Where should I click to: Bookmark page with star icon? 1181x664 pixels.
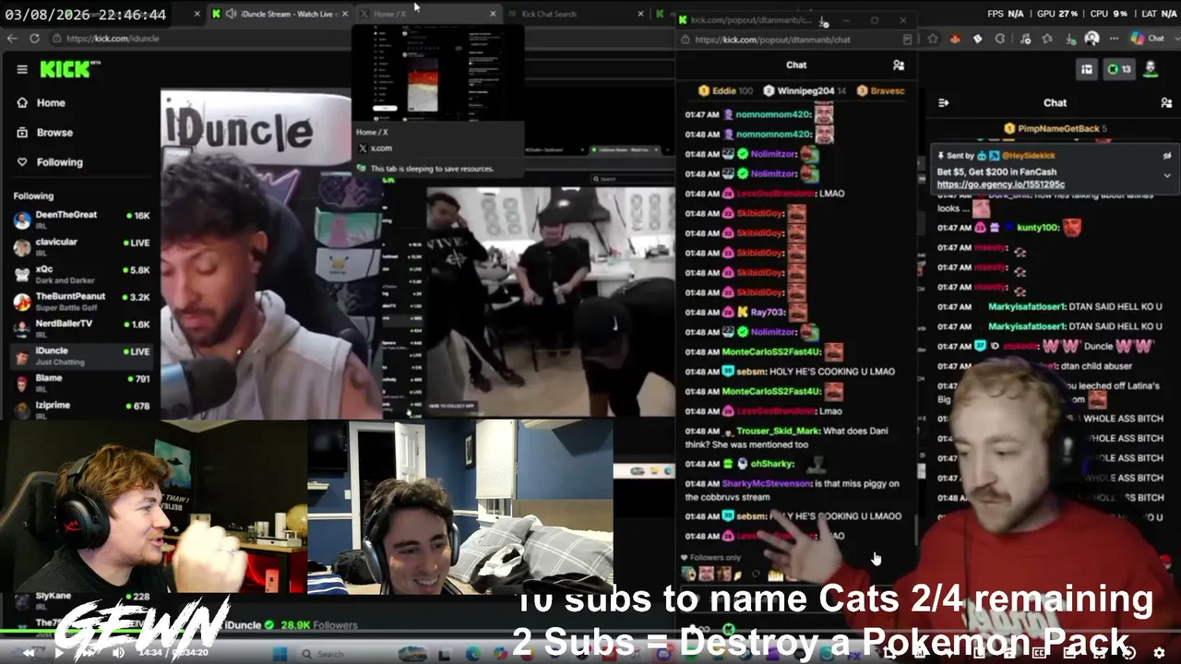point(933,40)
